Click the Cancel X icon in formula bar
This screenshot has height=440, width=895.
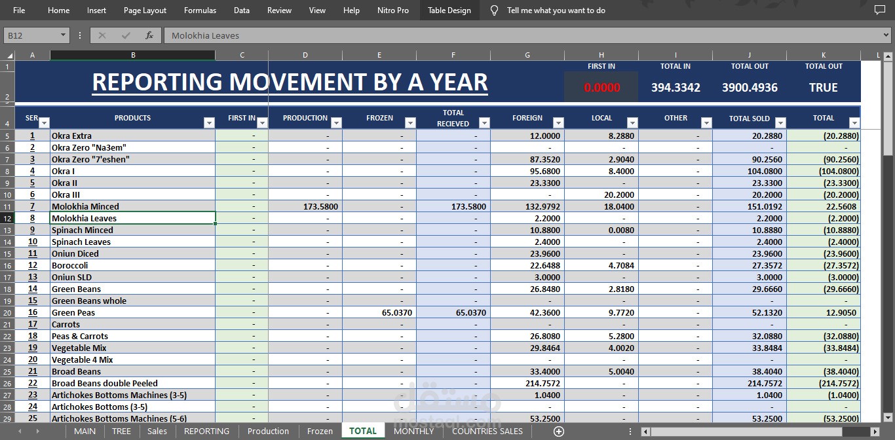click(102, 35)
